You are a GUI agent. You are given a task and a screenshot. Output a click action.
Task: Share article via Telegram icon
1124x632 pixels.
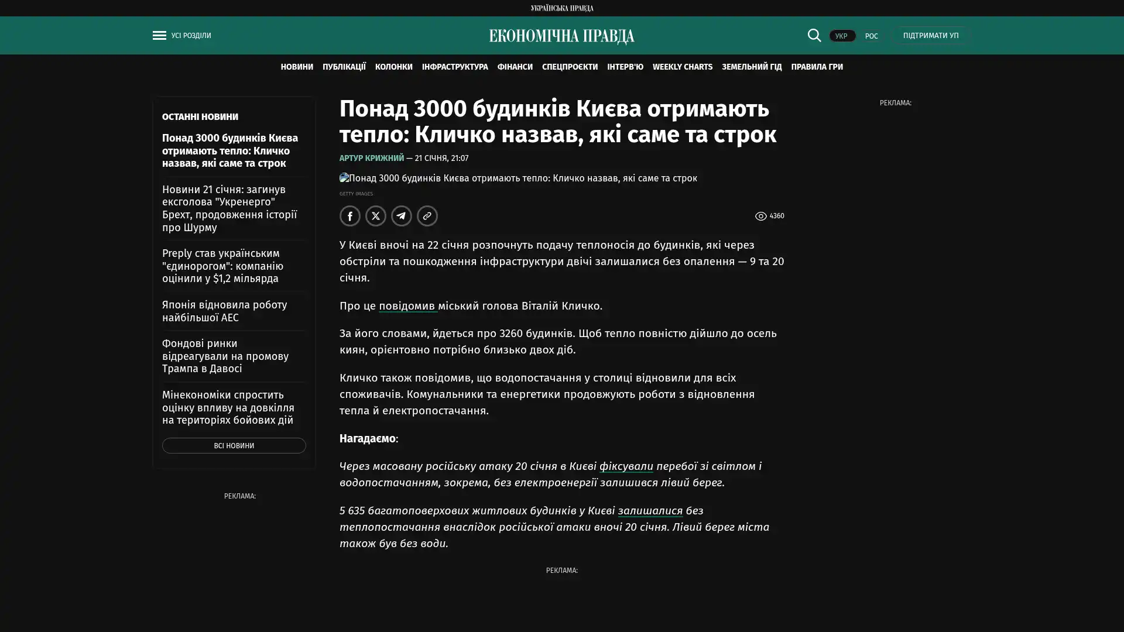pos(401,216)
